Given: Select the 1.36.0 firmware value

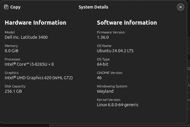Looking at the screenshot, I should [x=103, y=37].
